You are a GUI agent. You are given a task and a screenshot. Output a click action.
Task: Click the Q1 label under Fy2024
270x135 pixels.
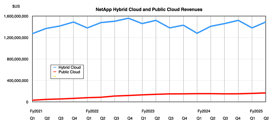tap(199, 119)
